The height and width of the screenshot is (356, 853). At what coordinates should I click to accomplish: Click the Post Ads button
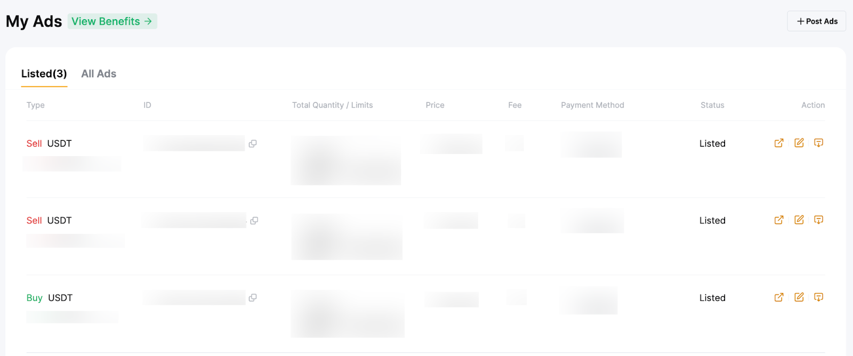click(x=816, y=21)
